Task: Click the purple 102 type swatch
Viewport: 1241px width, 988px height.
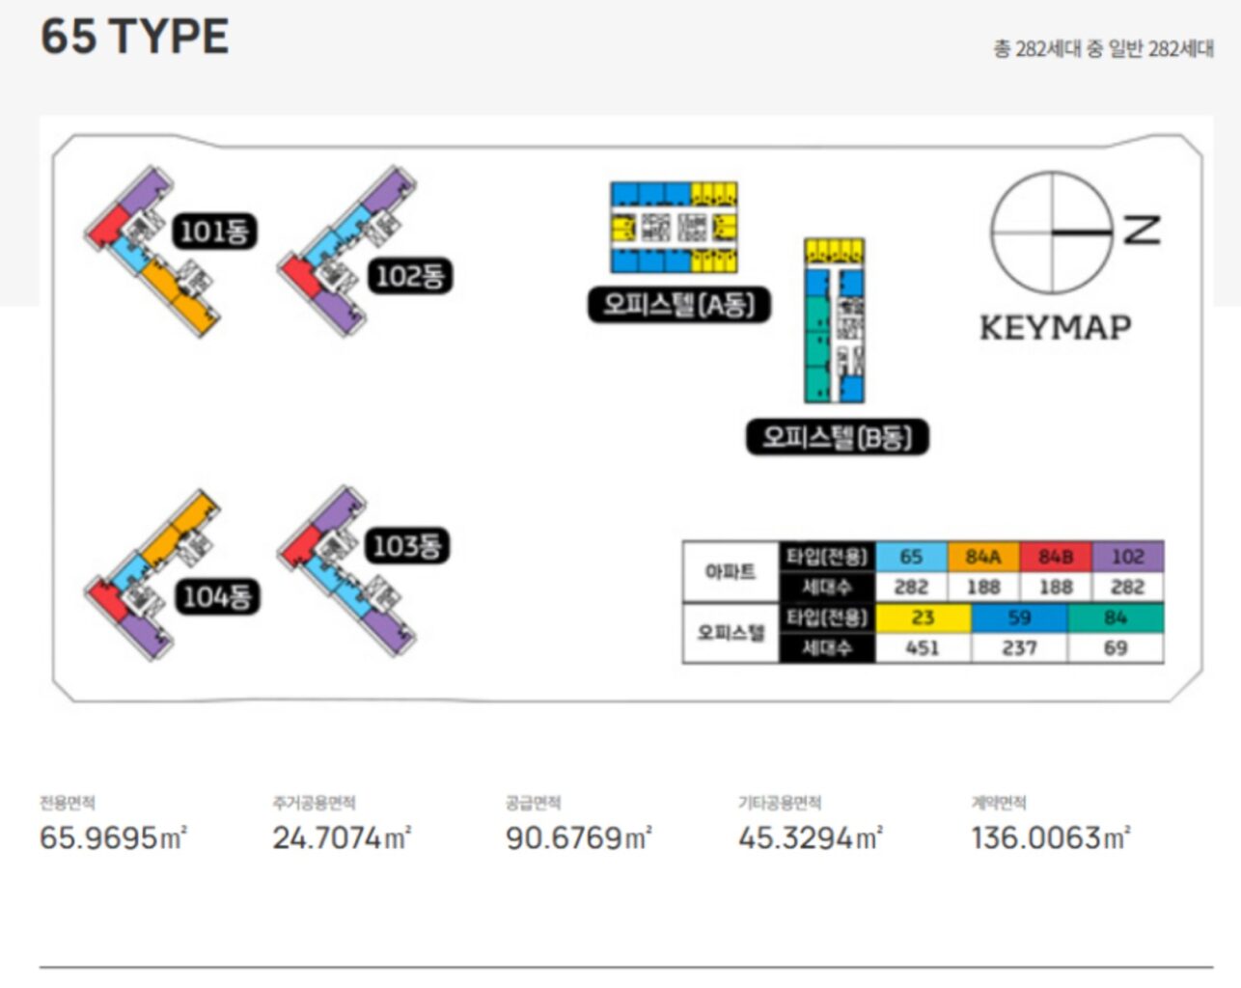Action: (x=1127, y=557)
